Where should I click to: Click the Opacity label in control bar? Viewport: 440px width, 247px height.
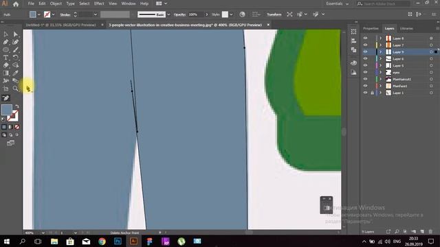[x=180, y=14]
